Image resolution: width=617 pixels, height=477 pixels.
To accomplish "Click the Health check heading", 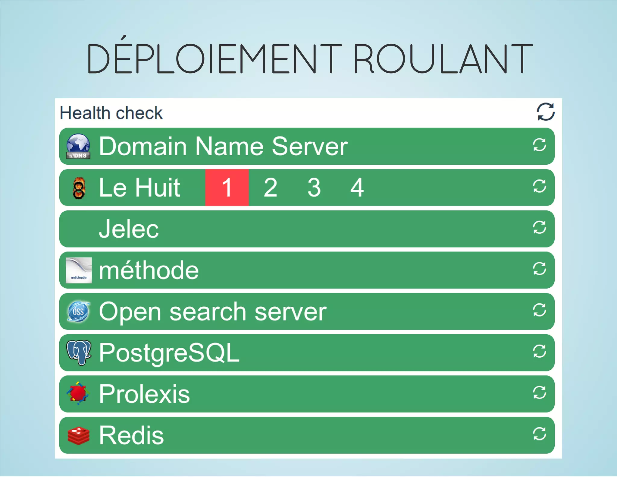I will pos(111,113).
